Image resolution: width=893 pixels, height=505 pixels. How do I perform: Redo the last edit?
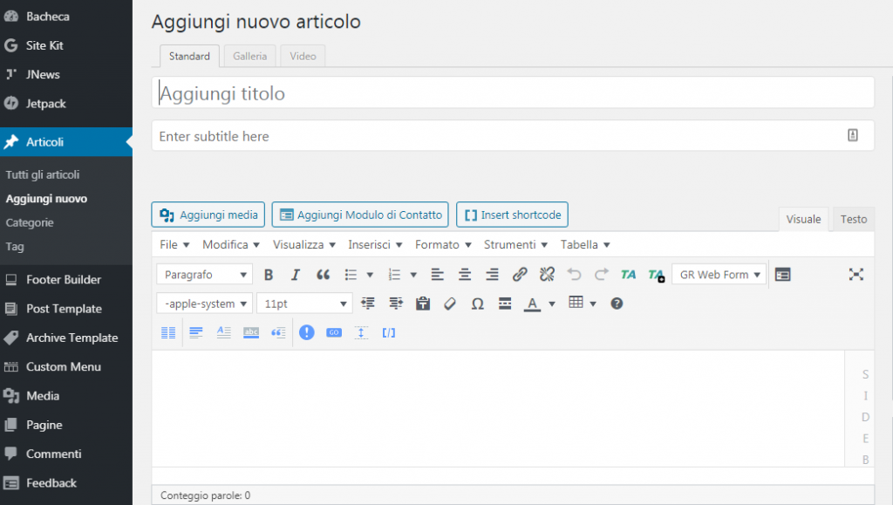(602, 275)
